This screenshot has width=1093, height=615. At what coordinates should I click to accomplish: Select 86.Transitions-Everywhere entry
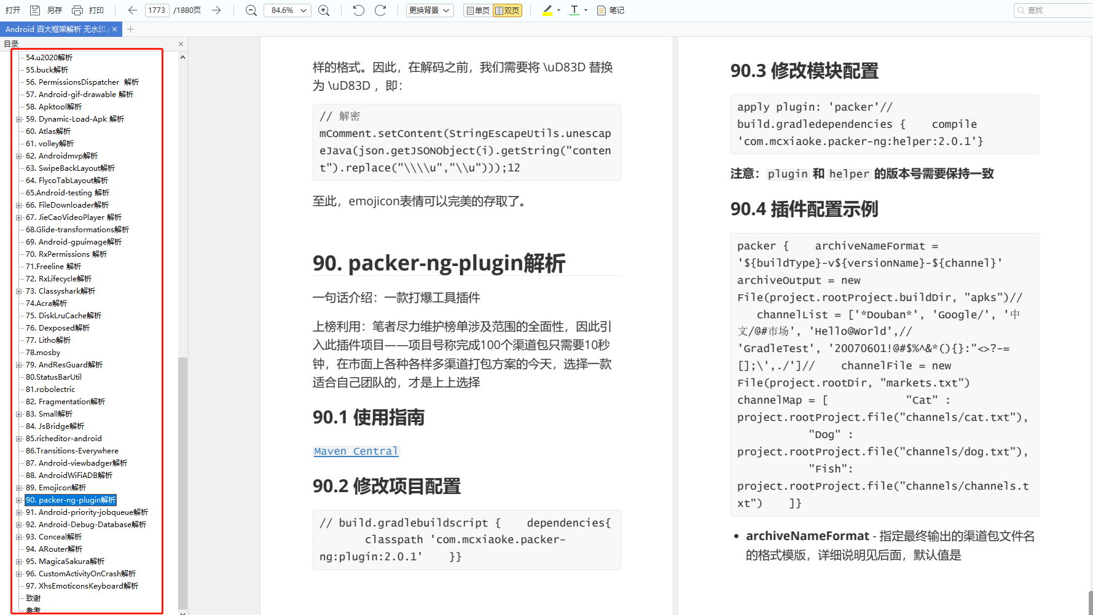click(72, 451)
